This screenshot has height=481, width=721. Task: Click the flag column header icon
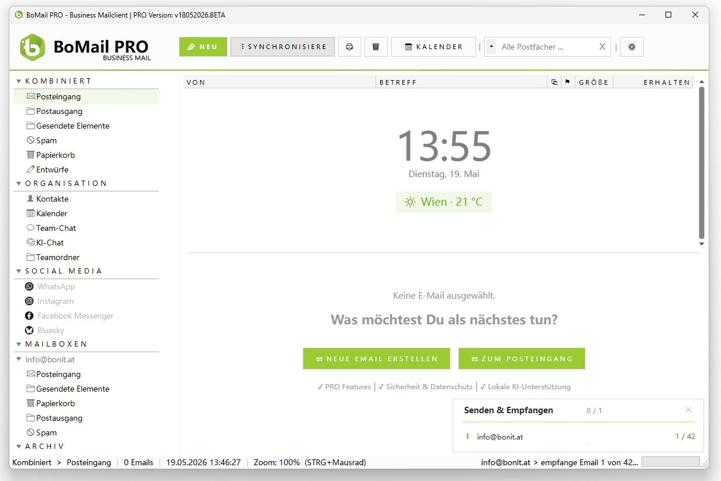point(567,82)
